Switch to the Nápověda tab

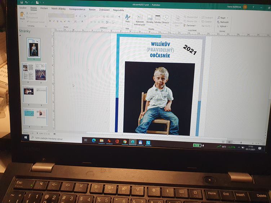click(x=119, y=10)
